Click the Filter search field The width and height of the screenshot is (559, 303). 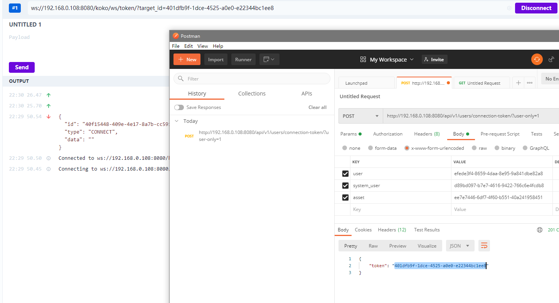point(252,79)
